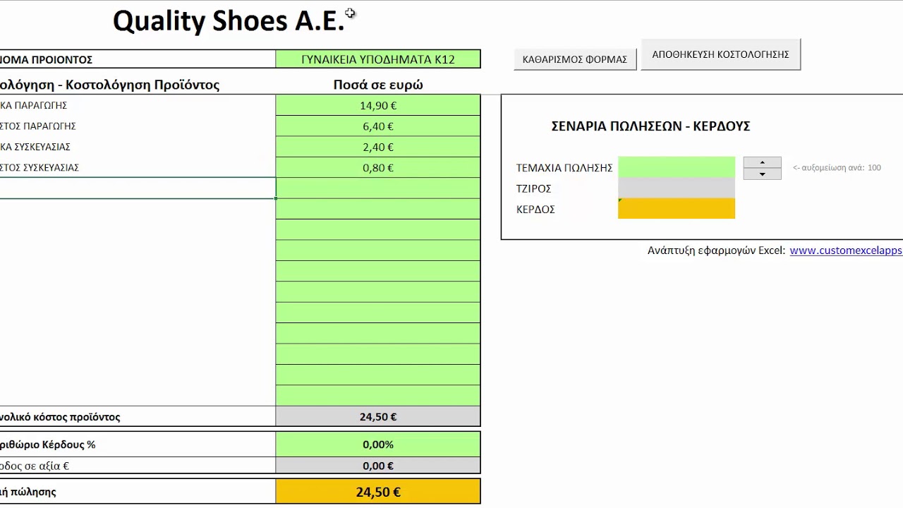Viewport: 903px width, 508px height.
Task: Select the 0,00 € profit value cell
Action: [378, 466]
